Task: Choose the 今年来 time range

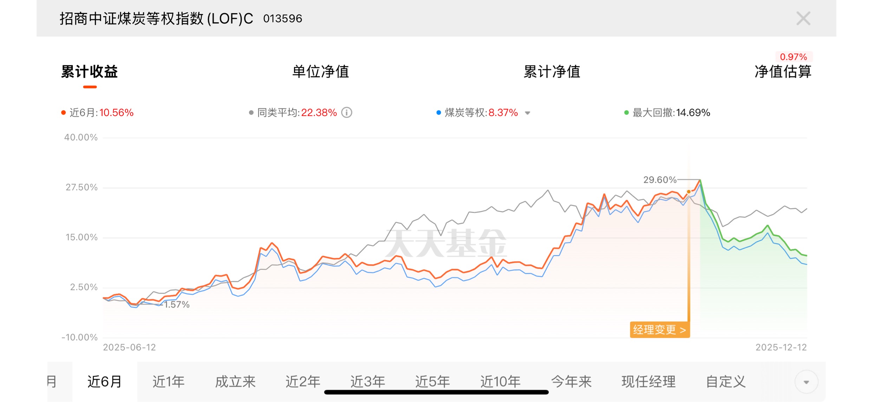Action: click(571, 382)
